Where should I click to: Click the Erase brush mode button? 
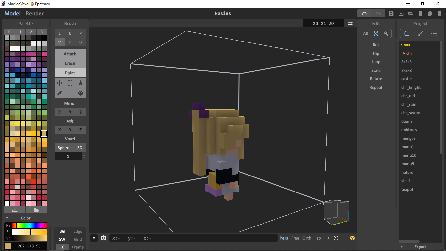(70, 63)
